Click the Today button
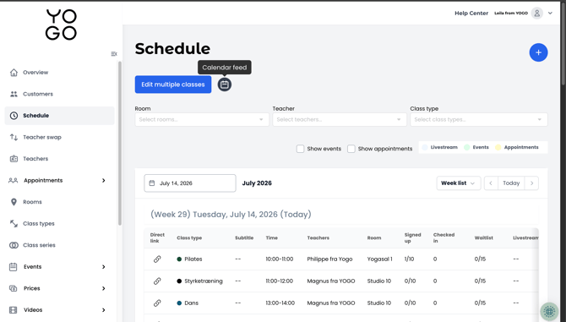 (511, 183)
